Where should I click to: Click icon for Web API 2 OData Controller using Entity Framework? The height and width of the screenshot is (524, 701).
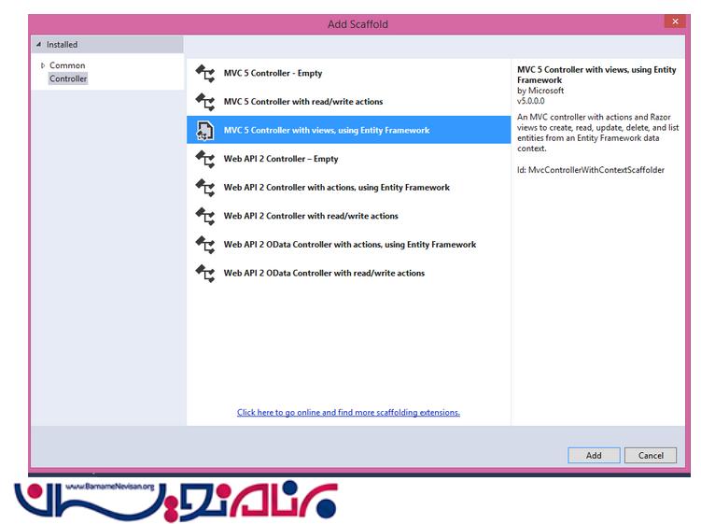(x=205, y=245)
